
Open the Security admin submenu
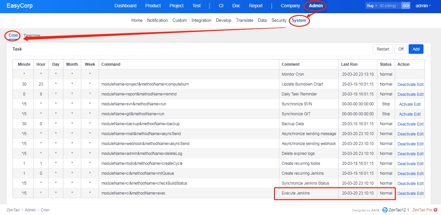pos(279,20)
